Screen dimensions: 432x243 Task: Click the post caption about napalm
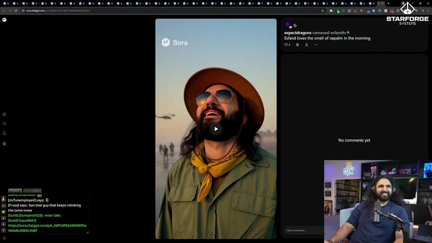327,38
